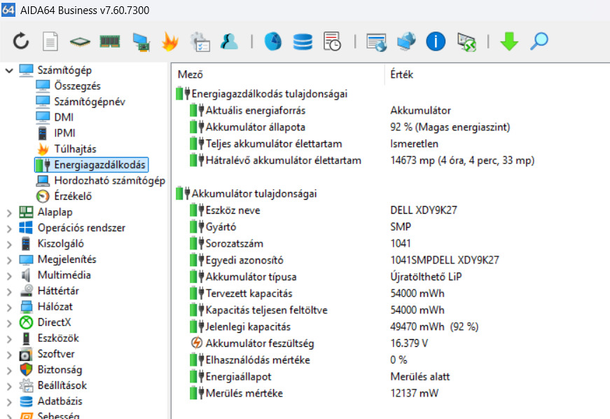This screenshot has width=610, height=419.
Task: Click the memory module toolbar icon
Action: [110, 41]
